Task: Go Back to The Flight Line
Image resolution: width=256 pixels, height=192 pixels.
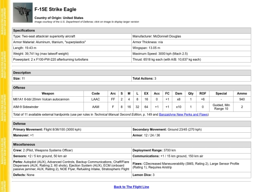Action: coord(131,187)
